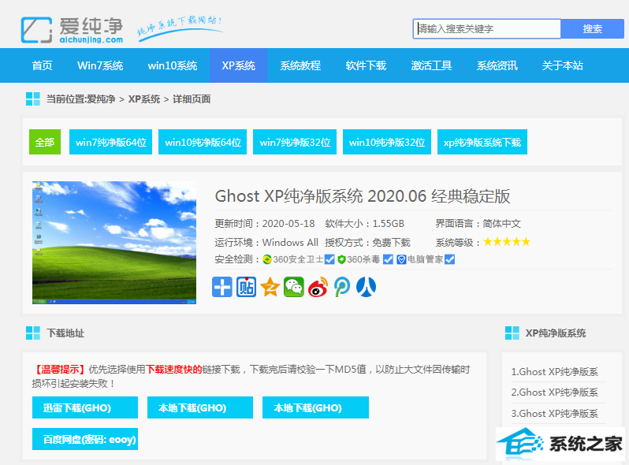Share to Sina Weibo icon

click(318, 287)
